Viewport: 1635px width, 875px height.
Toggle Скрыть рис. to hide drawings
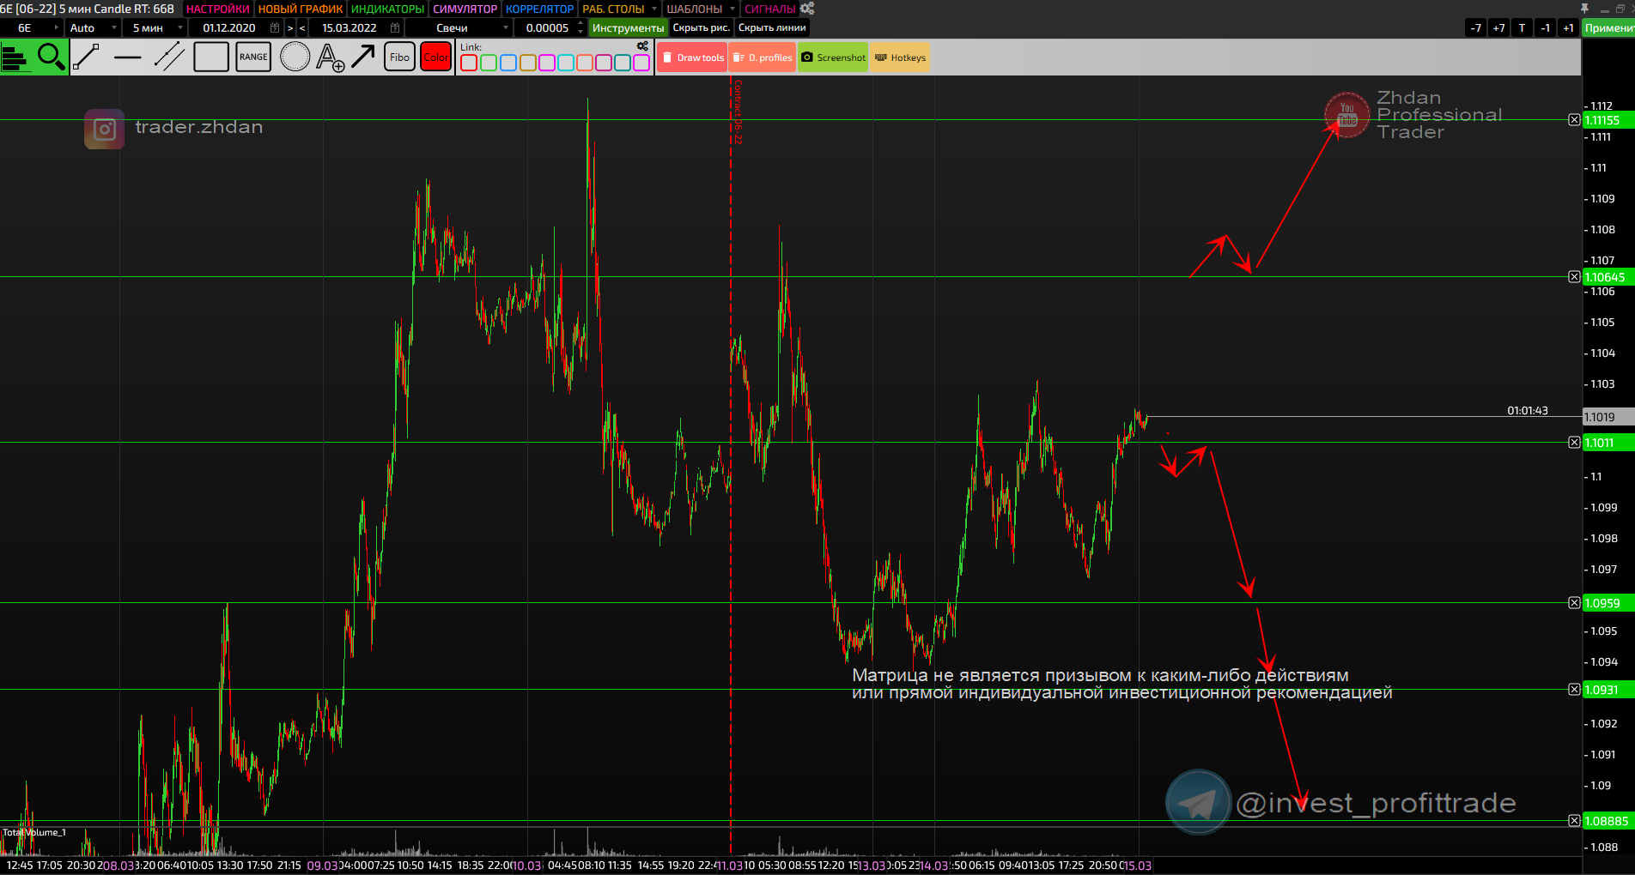point(702,27)
